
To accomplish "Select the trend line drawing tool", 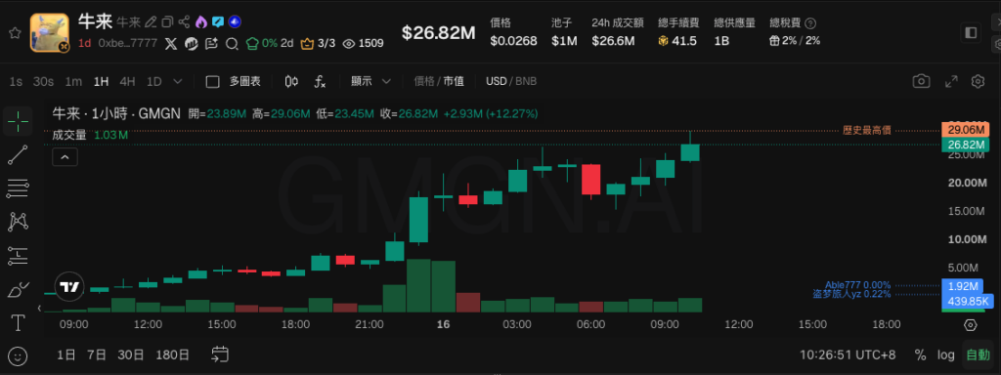I will 18,155.
